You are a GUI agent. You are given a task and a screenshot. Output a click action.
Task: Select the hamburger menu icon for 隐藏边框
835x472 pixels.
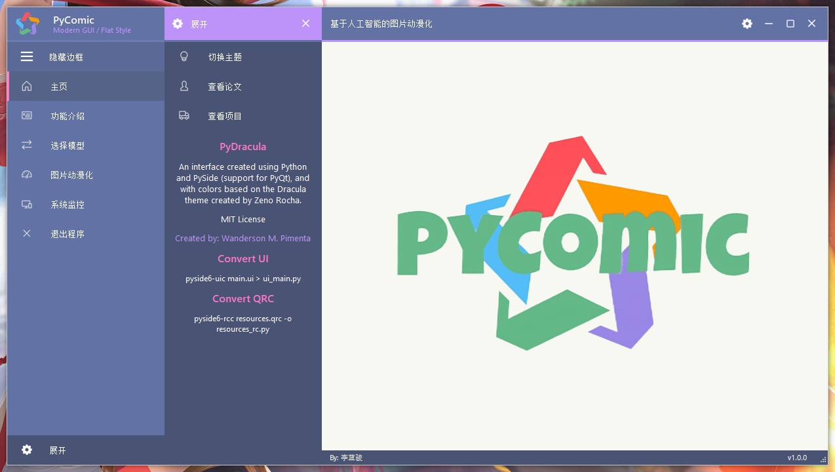[x=26, y=56]
